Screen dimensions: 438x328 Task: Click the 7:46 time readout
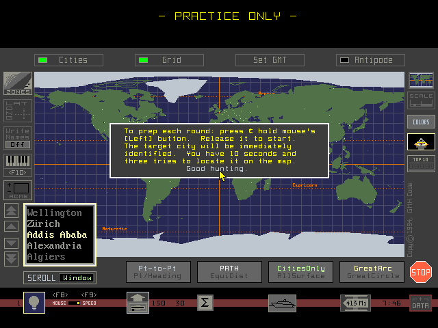(x=391, y=303)
